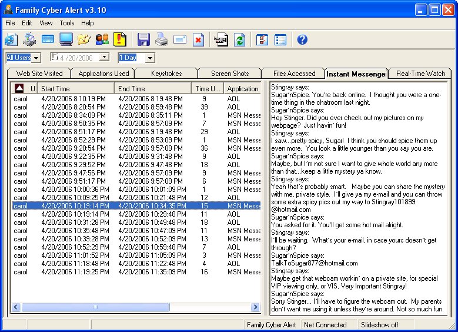
Task: Open the View menu
Action: [x=46, y=23]
